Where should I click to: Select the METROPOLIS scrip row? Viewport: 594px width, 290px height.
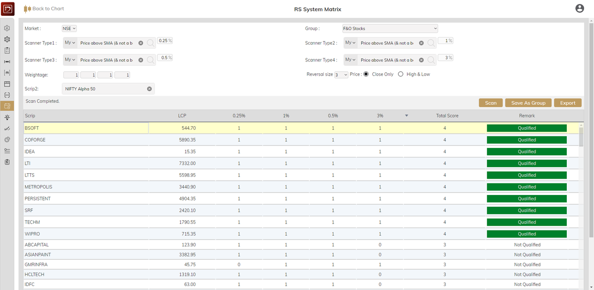point(301,187)
